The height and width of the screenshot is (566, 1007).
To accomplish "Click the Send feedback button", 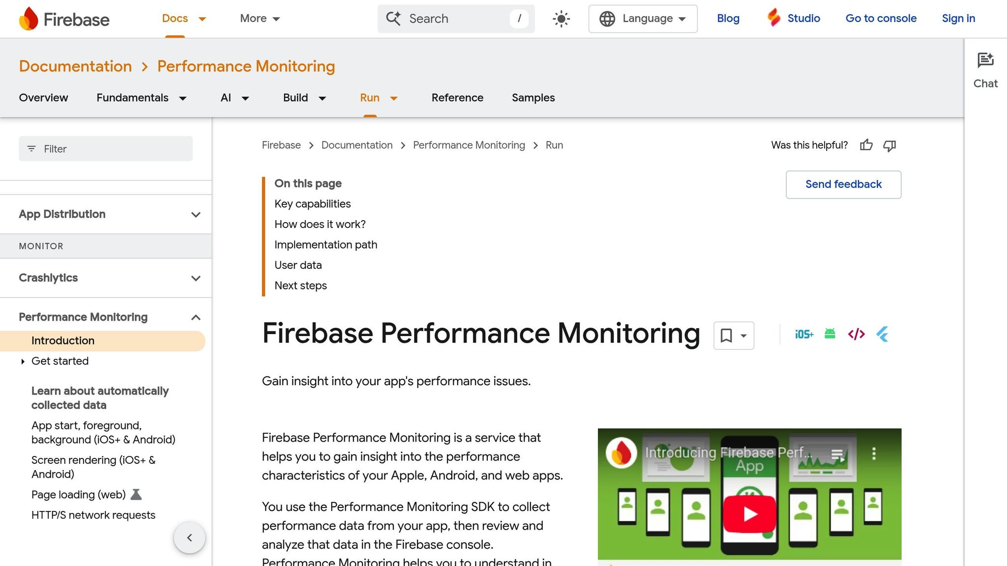I will [x=843, y=185].
